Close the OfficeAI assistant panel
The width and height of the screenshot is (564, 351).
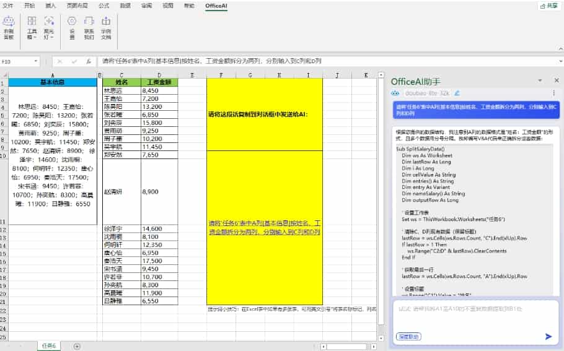(557, 80)
